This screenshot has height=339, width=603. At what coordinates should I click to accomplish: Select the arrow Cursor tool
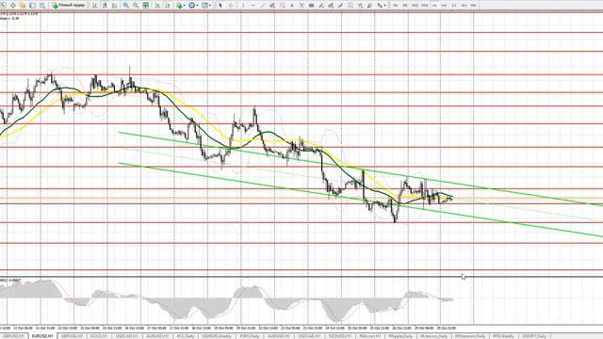pyautogui.click(x=220, y=6)
